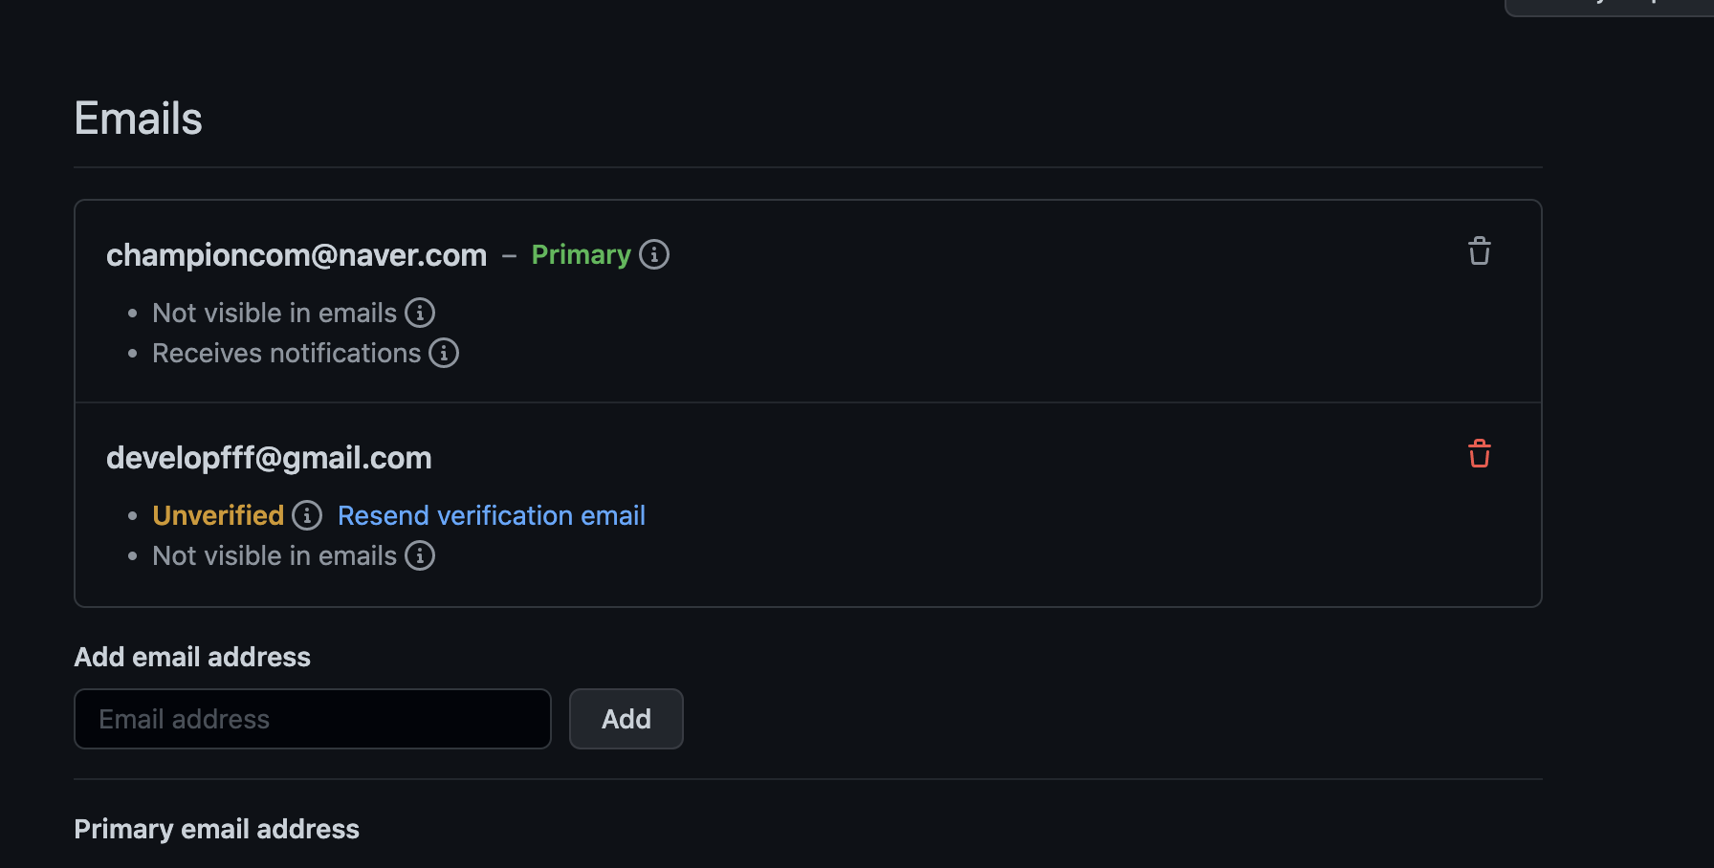Click the green Primary label
The width and height of the screenshot is (1714, 868).
tap(581, 254)
